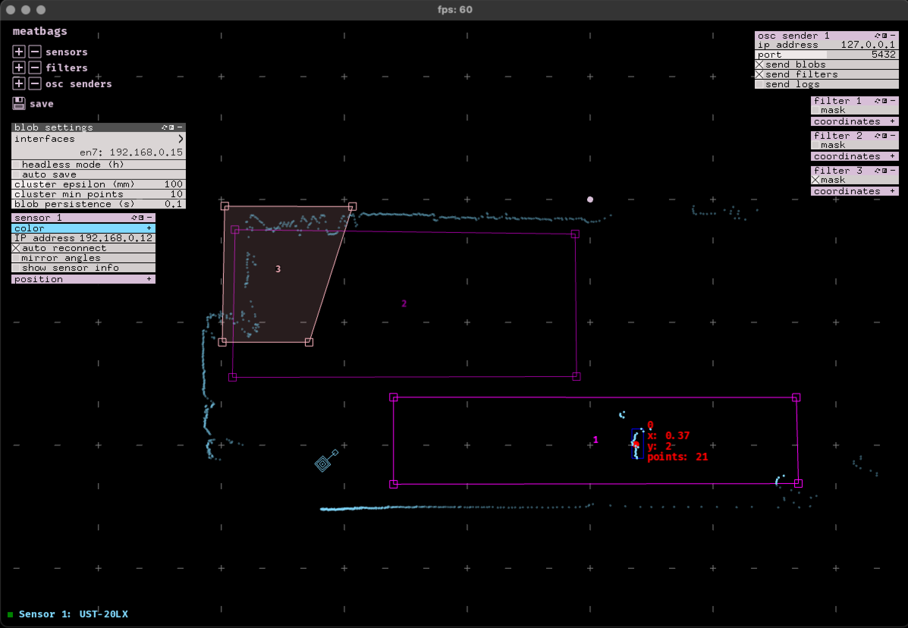Click load icon in filter 3 header
The height and width of the screenshot is (628, 908).
pos(878,170)
